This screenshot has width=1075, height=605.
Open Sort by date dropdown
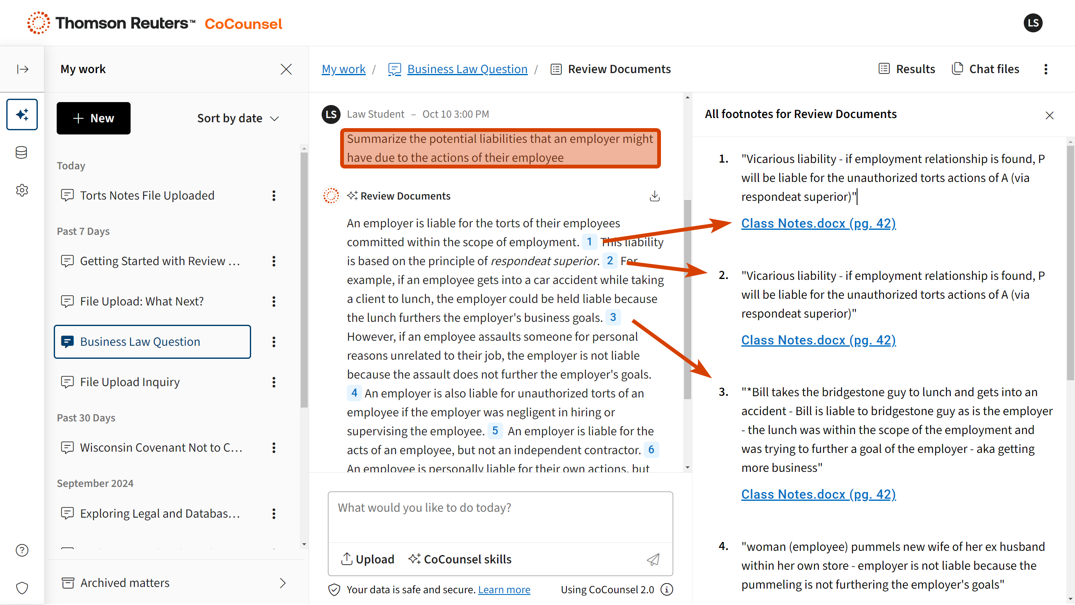(238, 118)
